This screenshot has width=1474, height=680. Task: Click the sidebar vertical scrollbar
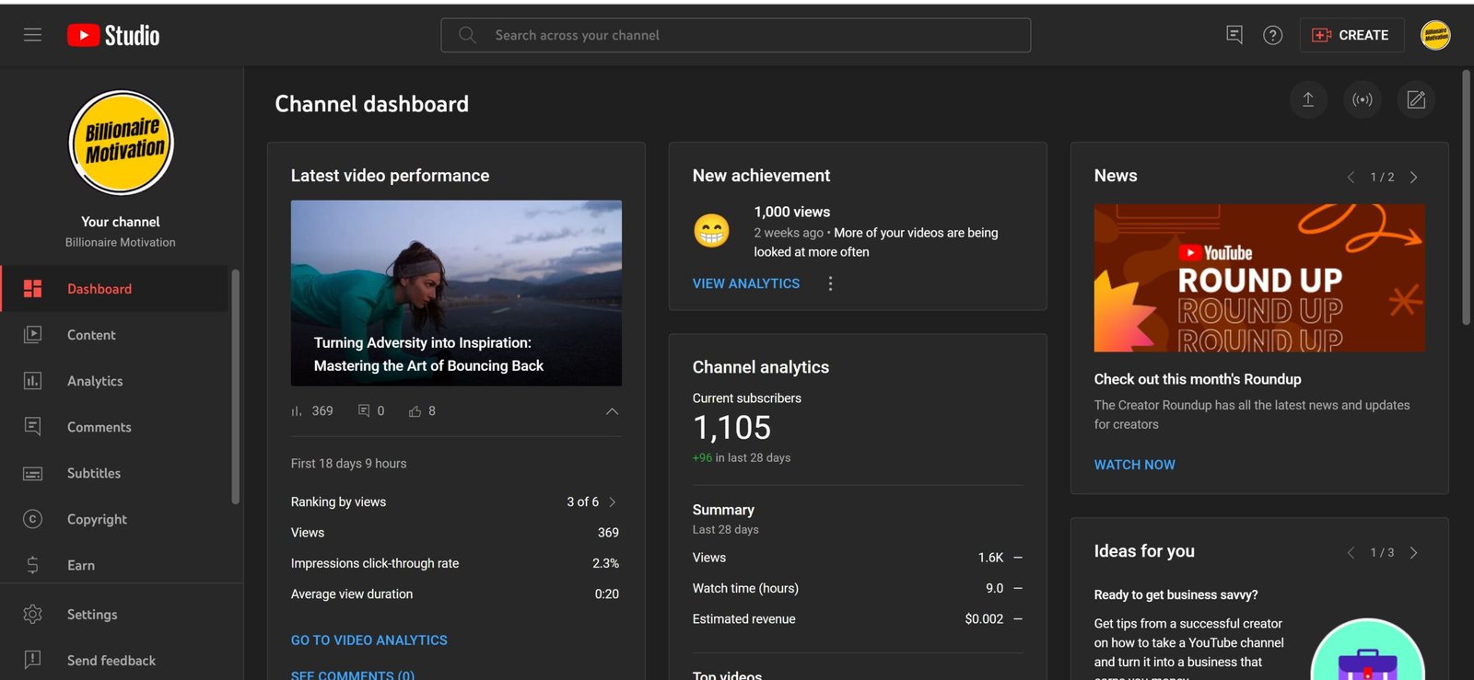(x=236, y=386)
